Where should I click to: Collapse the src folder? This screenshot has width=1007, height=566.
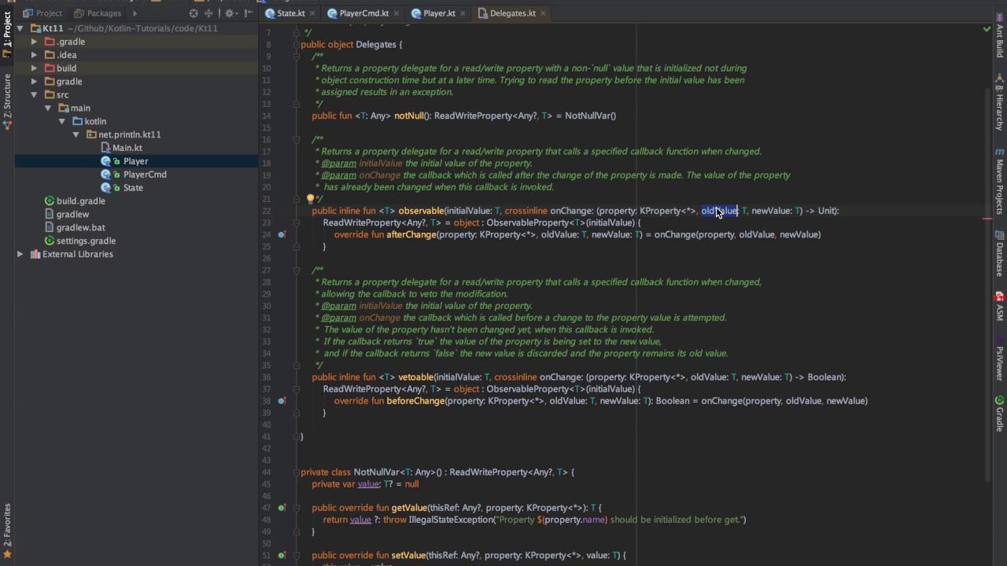[34, 95]
